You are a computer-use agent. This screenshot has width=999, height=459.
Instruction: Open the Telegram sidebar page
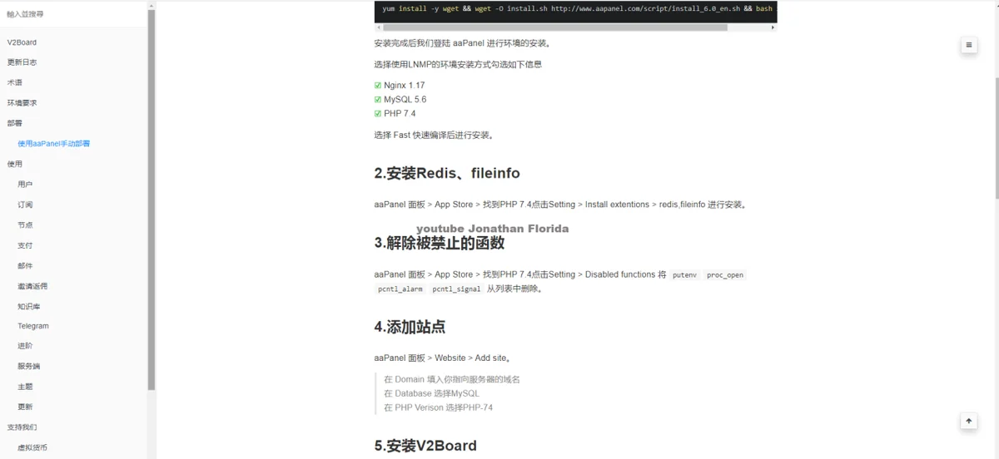pos(33,326)
